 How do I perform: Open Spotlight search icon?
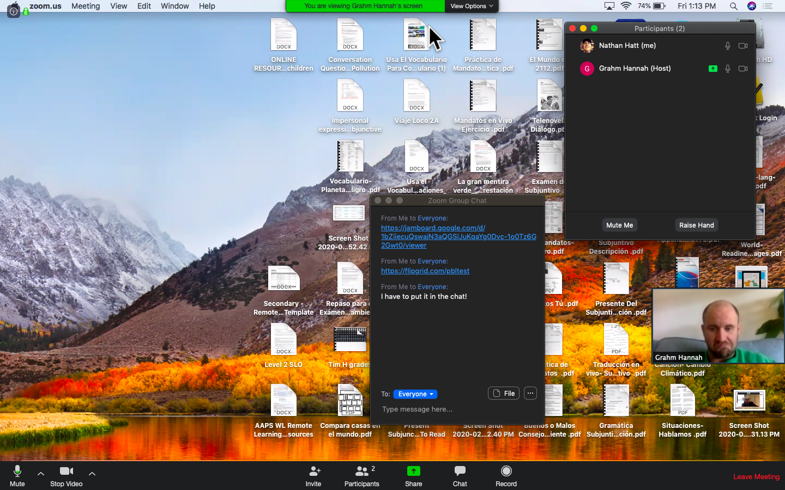[x=734, y=6]
